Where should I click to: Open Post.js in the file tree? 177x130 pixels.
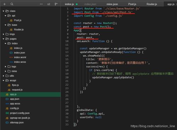tap(18, 20)
